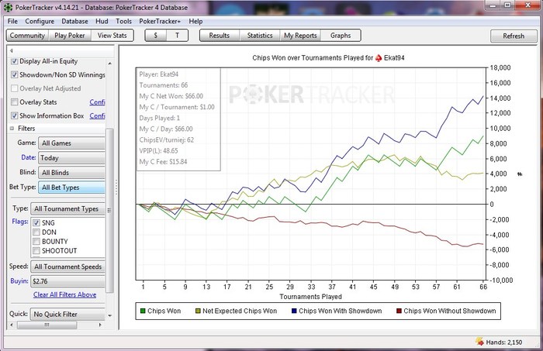Click the sidebar scroll-down arrow near Quick
Screen dimensions: 543x351
(x=110, y=315)
